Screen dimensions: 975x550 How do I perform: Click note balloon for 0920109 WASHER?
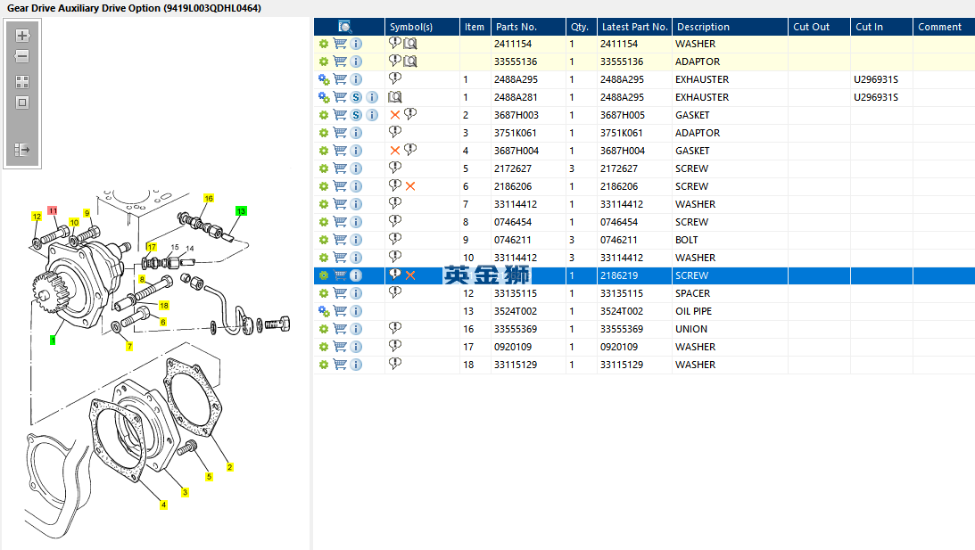click(x=395, y=346)
